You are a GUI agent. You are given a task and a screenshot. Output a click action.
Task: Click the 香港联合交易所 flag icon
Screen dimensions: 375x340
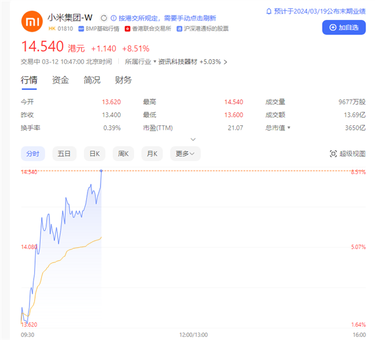coord(127,29)
